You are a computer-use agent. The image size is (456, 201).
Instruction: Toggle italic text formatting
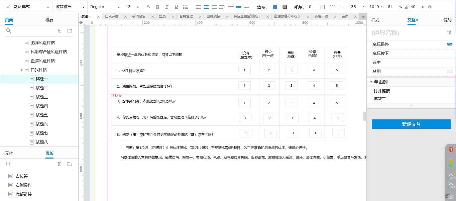pos(167,7)
